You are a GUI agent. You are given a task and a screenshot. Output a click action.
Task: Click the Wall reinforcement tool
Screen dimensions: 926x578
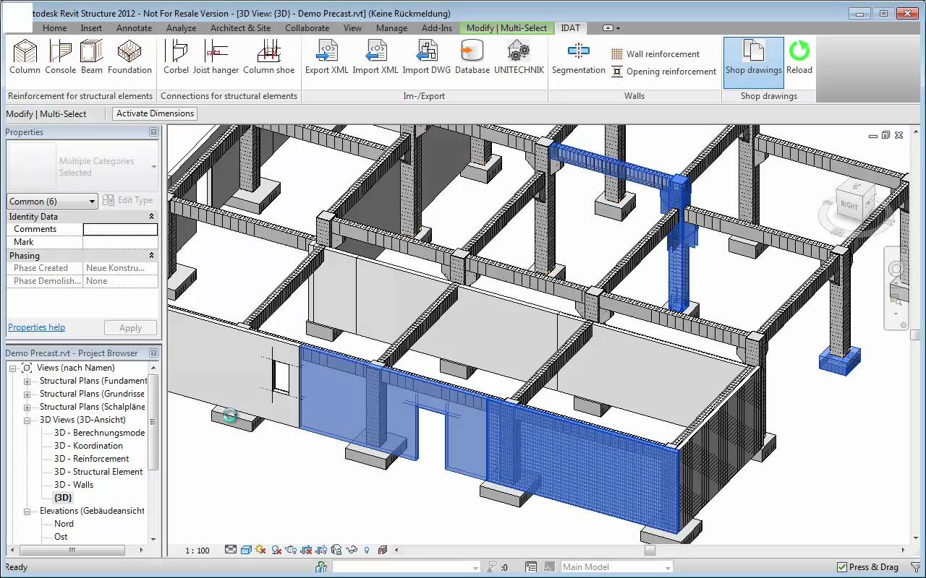pos(655,53)
